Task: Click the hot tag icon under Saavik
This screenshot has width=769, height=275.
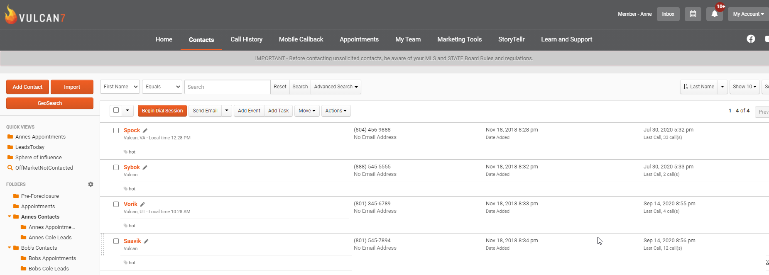Action: pos(125,263)
